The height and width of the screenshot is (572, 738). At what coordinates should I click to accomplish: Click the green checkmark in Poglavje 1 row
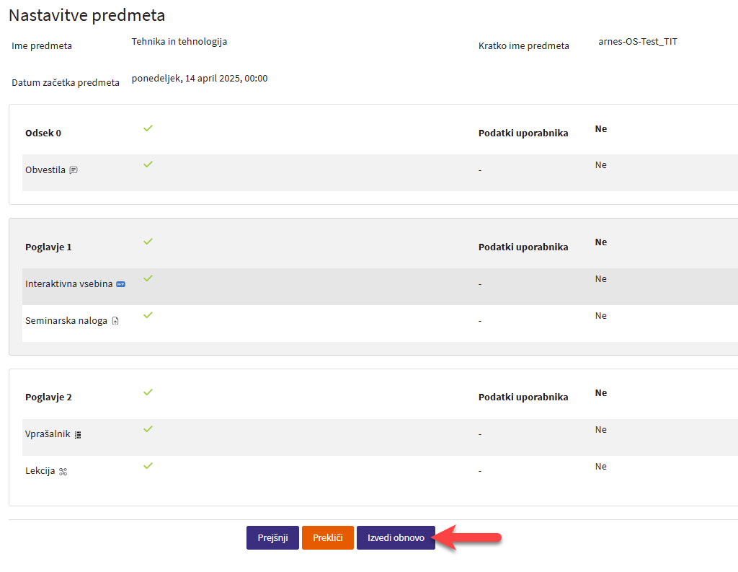148,242
